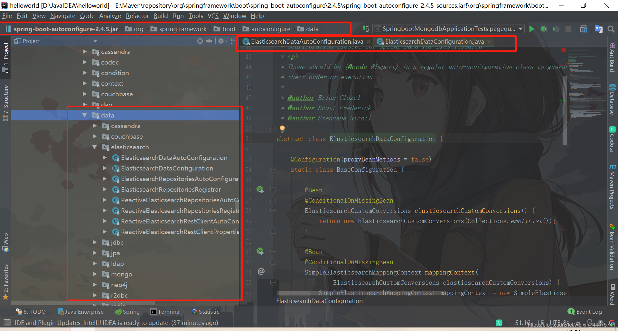This screenshot has height=331, width=618.
Task: Hide the Project panel with the hide icon
Action: pos(233,41)
